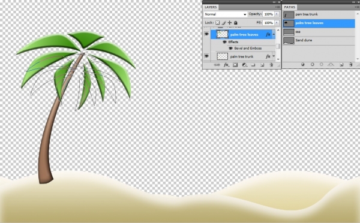The image size is (360, 223).
Task: Click the fx icon on palm tree trunk layer
Action: click(268, 56)
